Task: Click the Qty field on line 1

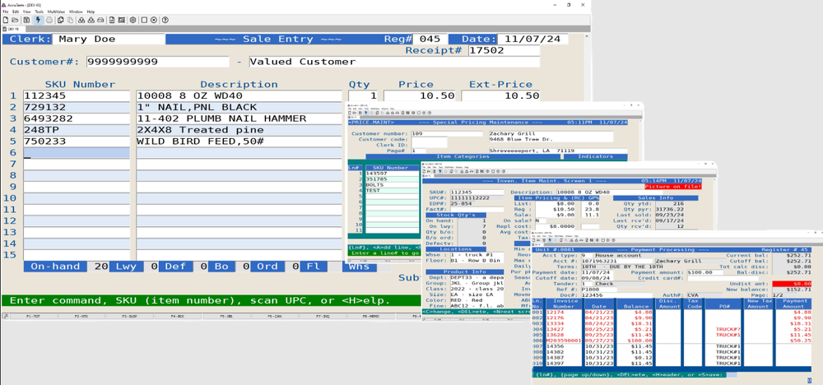Action: [x=363, y=96]
